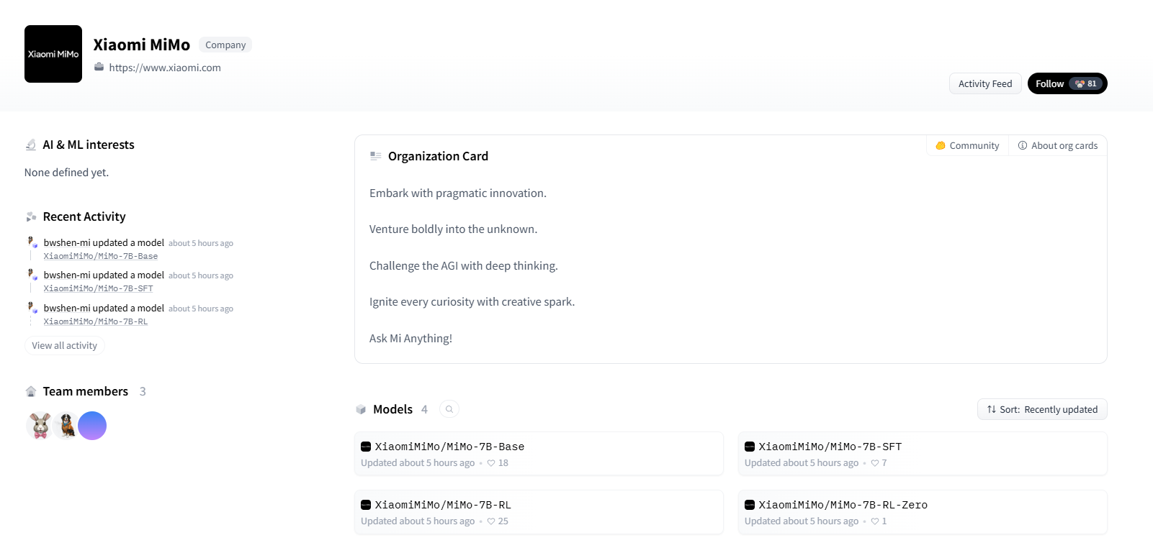
Task: Click MiMo-7B-SFT link in Recent Activity
Action: pyautogui.click(x=98, y=288)
